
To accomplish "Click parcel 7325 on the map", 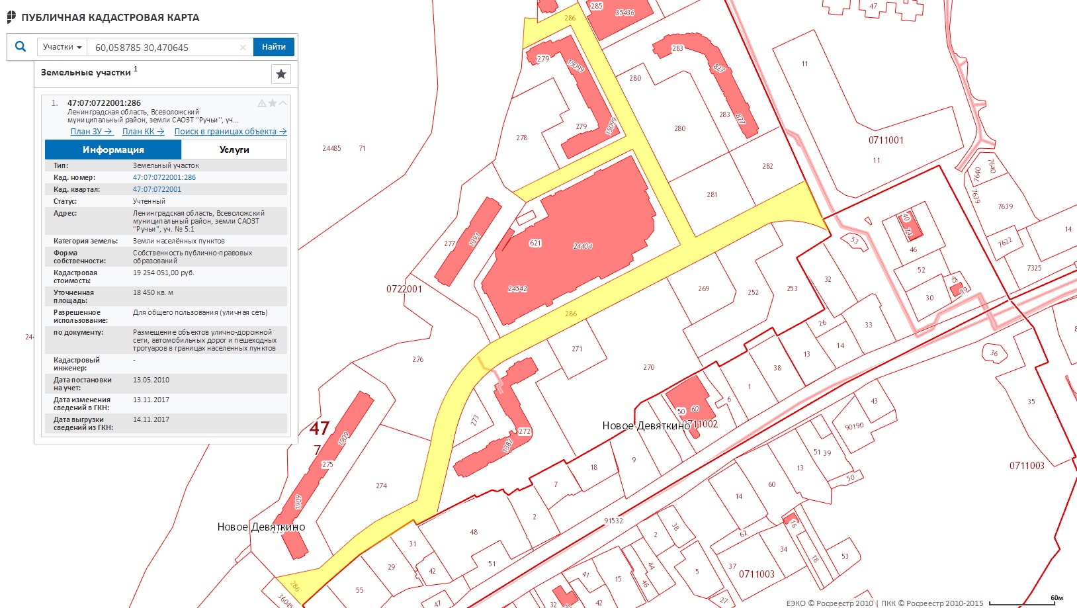I will (1034, 268).
